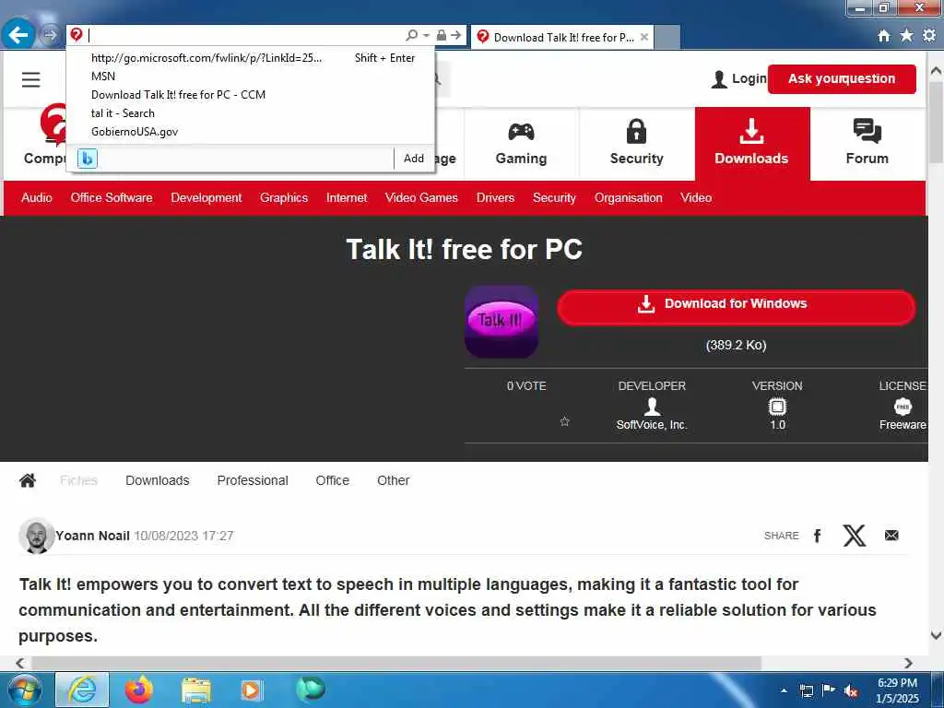Share on X icon
944x708 pixels.
(854, 536)
